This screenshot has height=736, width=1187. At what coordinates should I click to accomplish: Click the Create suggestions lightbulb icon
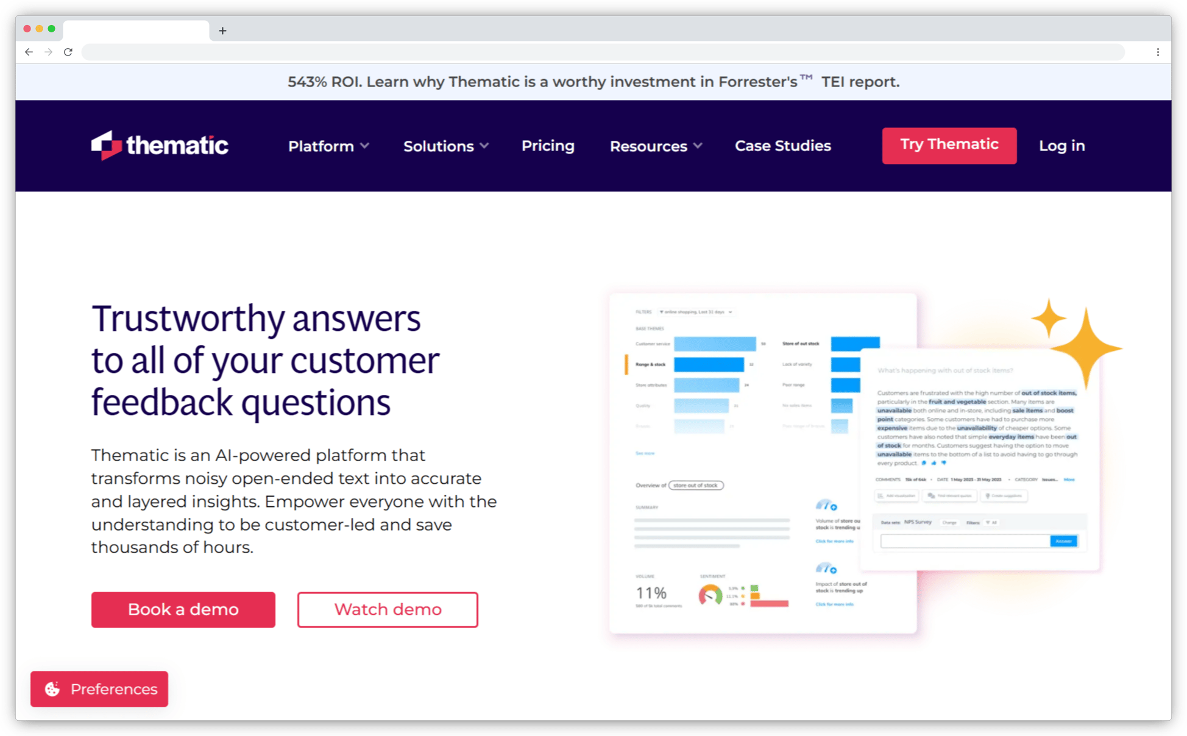click(x=988, y=496)
